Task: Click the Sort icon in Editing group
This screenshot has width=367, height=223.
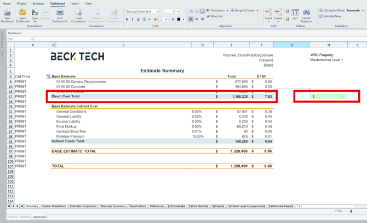Action: pos(295,13)
